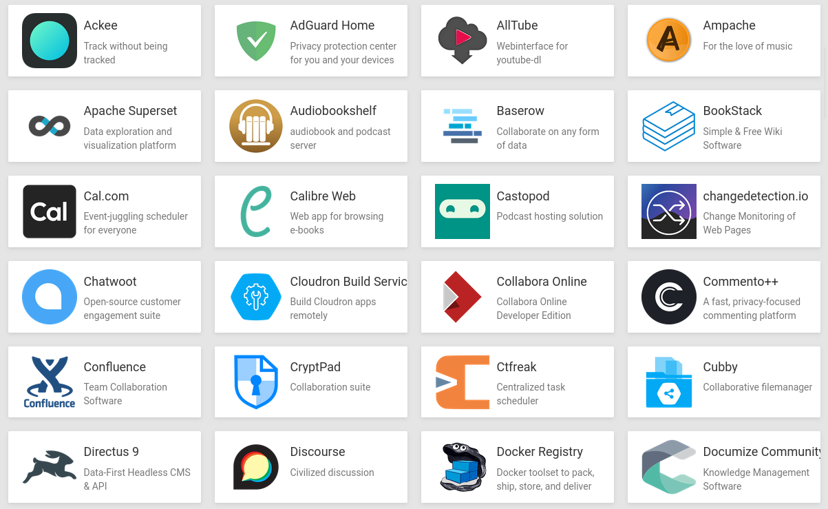Click the Apache Superset infinity icon

50,126
